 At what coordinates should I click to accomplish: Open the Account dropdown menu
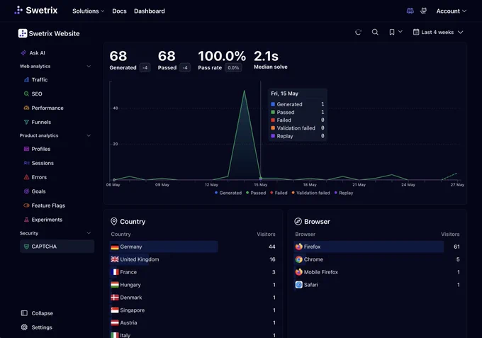(x=452, y=11)
